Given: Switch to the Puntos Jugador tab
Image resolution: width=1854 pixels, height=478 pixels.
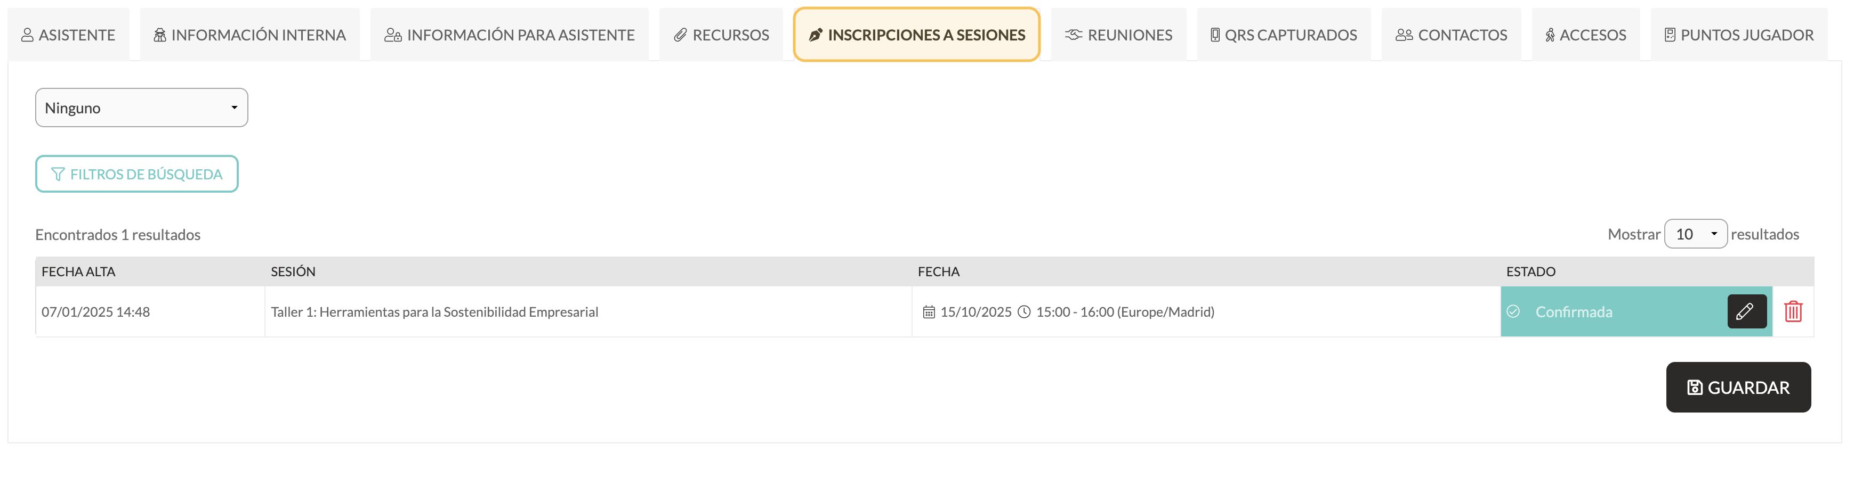Looking at the screenshot, I should [x=1739, y=35].
